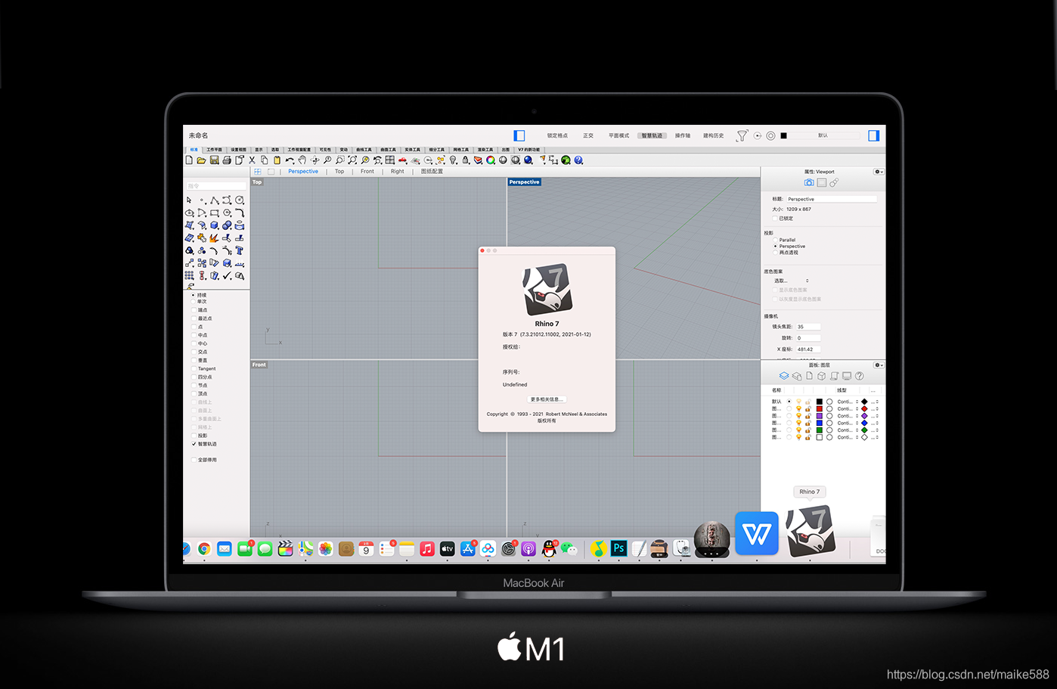Image resolution: width=1057 pixels, height=689 pixels.
Task: Enable the 中心 osnap checkbox
Action: (x=194, y=343)
